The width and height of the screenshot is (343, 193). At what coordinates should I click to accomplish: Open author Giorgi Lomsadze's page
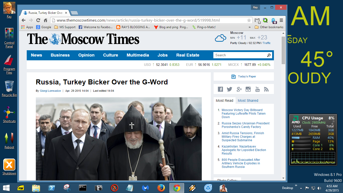tap(50, 91)
